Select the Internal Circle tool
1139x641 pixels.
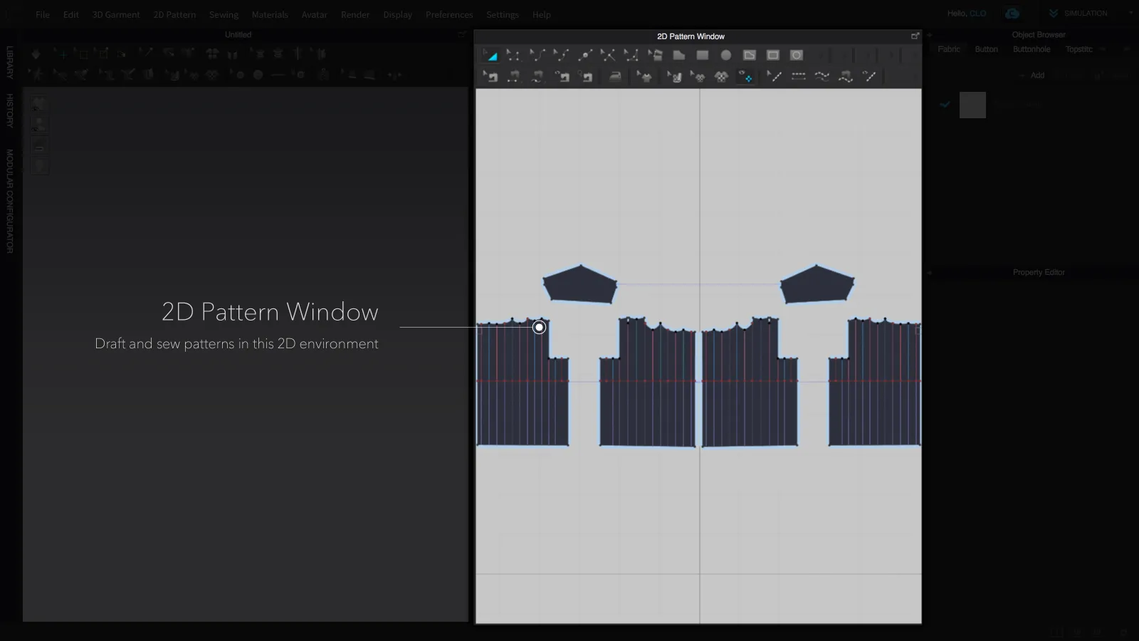(x=797, y=55)
